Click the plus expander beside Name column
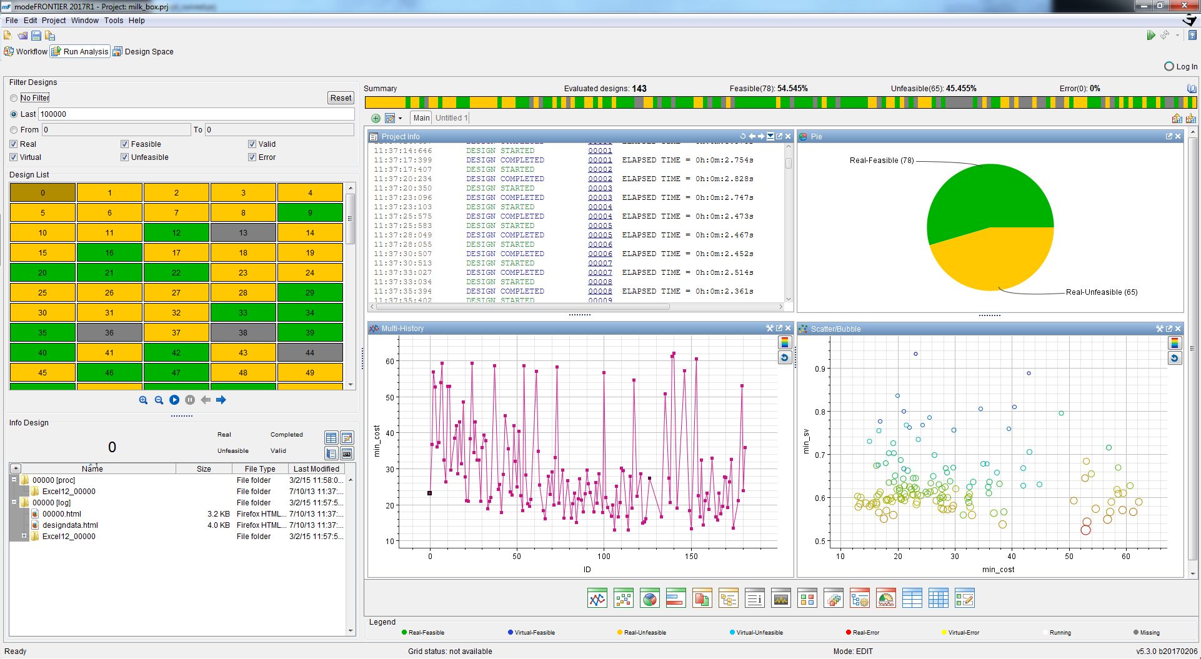 click(16, 468)
